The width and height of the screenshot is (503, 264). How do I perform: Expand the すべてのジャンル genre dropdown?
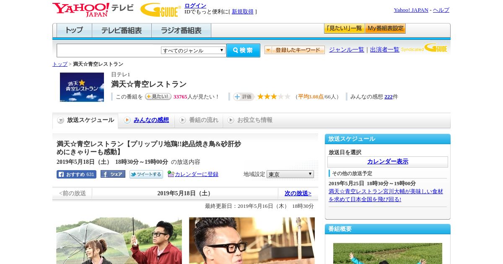[x=193, y=50]
